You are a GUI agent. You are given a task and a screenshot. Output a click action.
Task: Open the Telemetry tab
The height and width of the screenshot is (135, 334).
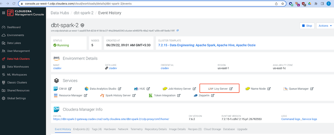pos(137,129)
